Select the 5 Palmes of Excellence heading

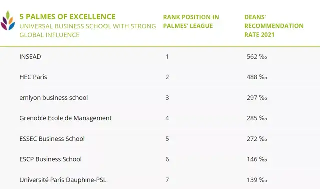(x=67, y=16)
